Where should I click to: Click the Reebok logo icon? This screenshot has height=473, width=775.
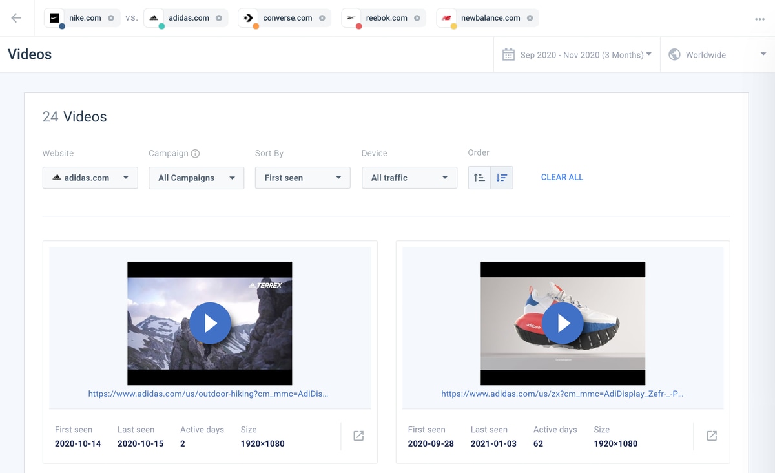pos(351,18)
